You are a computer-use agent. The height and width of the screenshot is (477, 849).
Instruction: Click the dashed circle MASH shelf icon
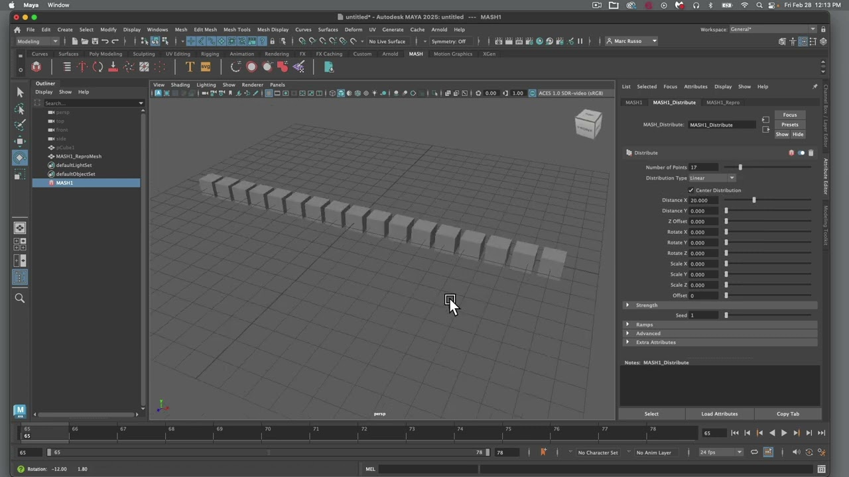pyautogui.click(x=235, y=66)
